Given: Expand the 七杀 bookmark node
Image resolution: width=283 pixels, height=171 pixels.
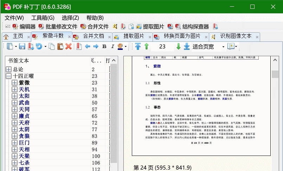Looking at the screenshot, I should pyautogui.click(x=14, y=163).
